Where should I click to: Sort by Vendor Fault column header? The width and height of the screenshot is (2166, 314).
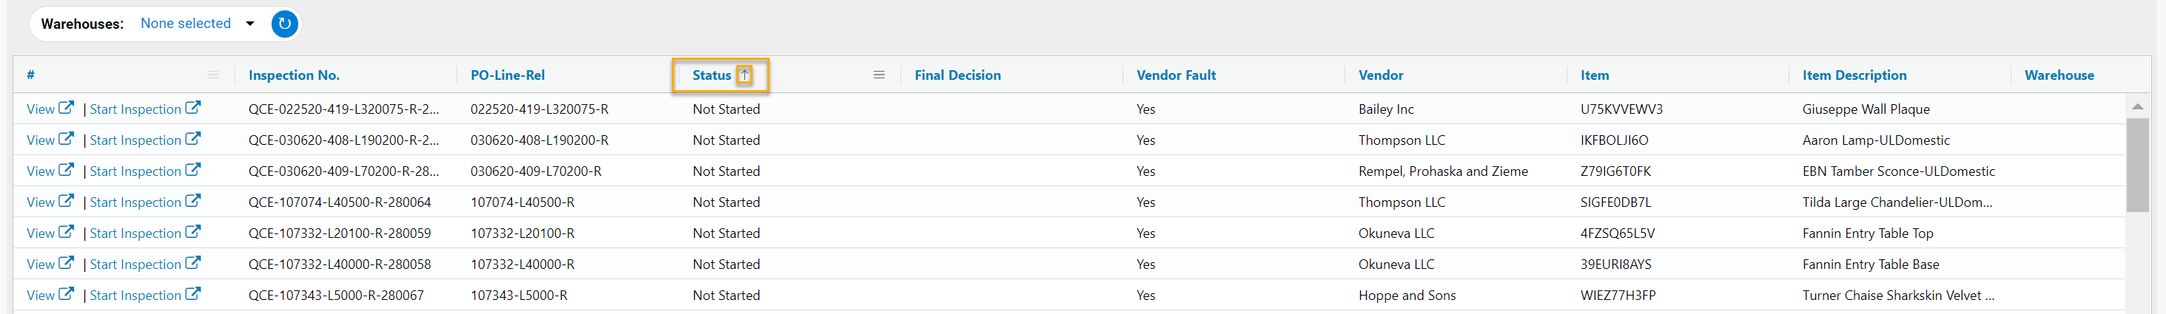[1175, 75]
